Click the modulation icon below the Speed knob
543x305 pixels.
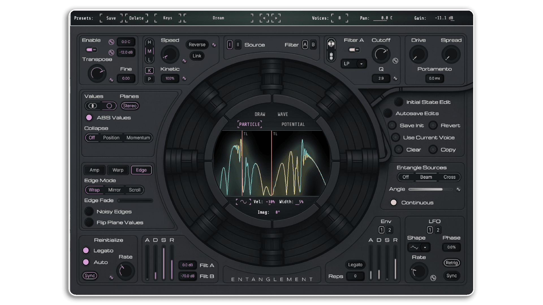point(184,61)
